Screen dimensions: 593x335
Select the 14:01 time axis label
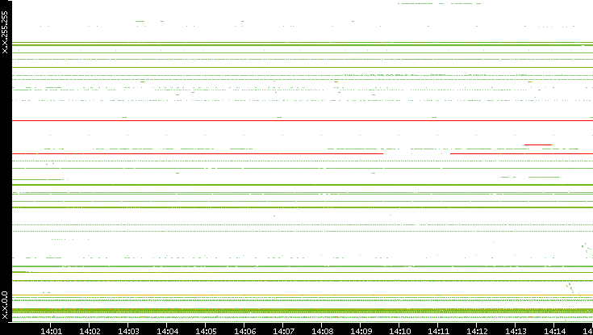(x=51, y=331)
